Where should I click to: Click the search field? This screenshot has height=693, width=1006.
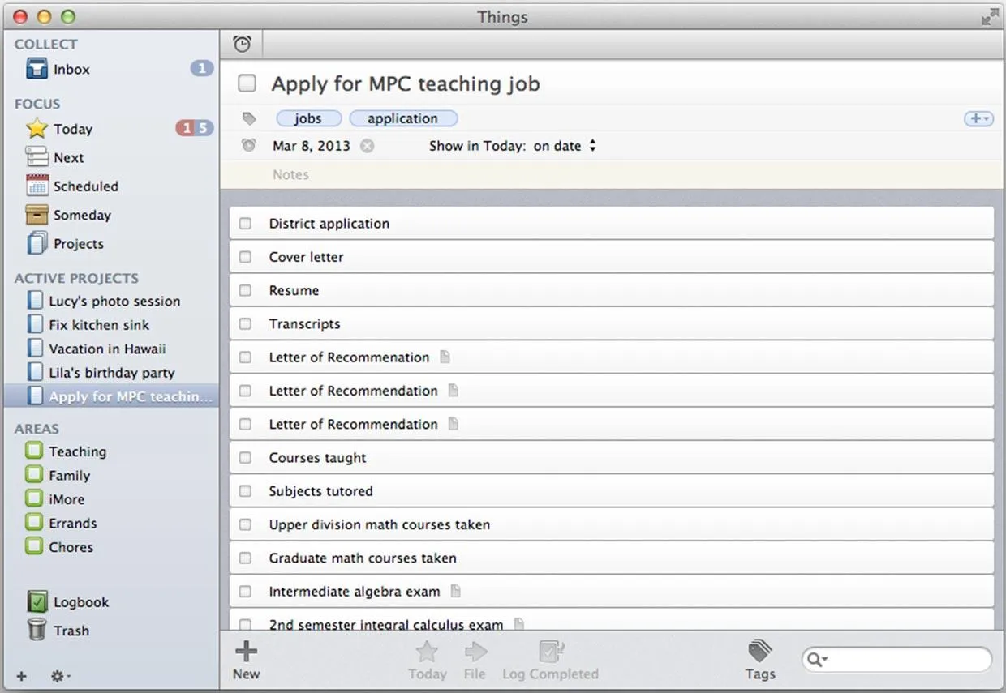click(x=896, y=660)
